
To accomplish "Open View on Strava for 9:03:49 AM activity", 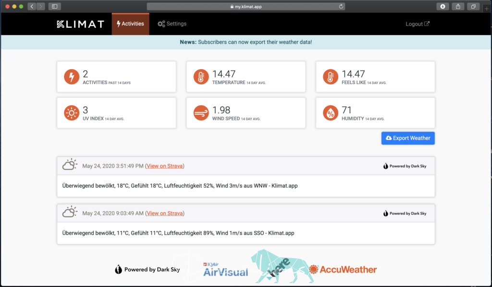I will coord(165,213).
